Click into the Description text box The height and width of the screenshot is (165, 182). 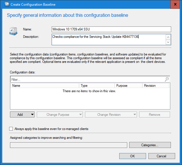[x=108, y=39]
